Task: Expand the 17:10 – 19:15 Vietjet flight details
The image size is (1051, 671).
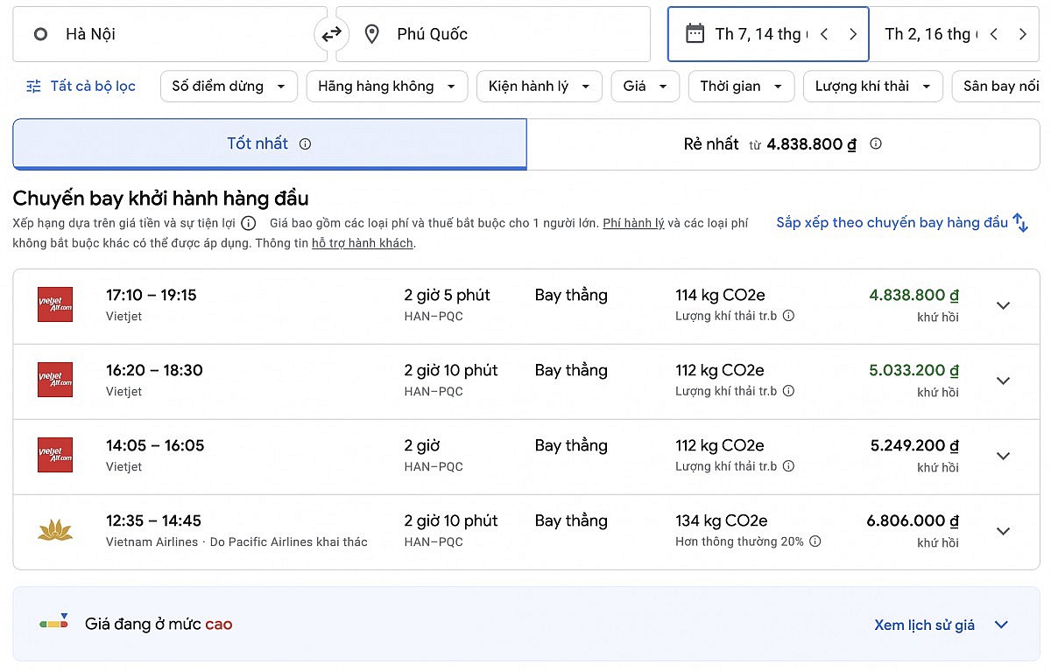Action: pyautogui.click(x=1003, y=305)
